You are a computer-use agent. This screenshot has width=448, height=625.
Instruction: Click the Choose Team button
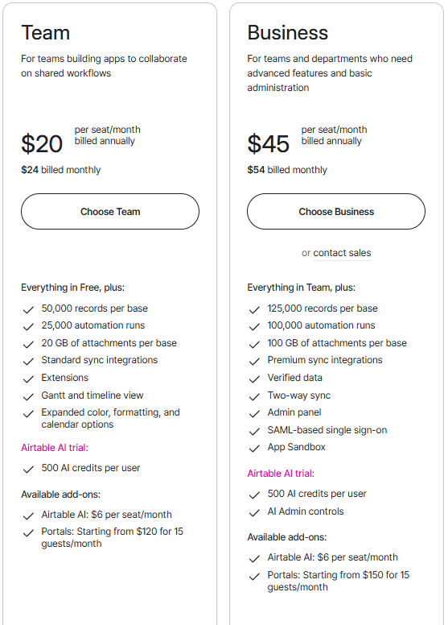[x=110, y=211]
